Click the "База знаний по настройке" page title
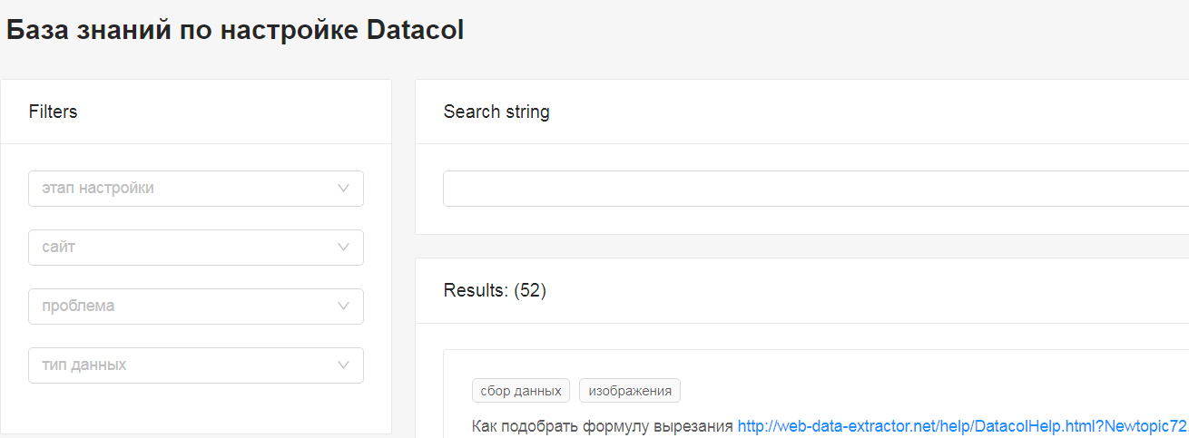Viewport: 1189px width, 438px height. tap(182, 30)
